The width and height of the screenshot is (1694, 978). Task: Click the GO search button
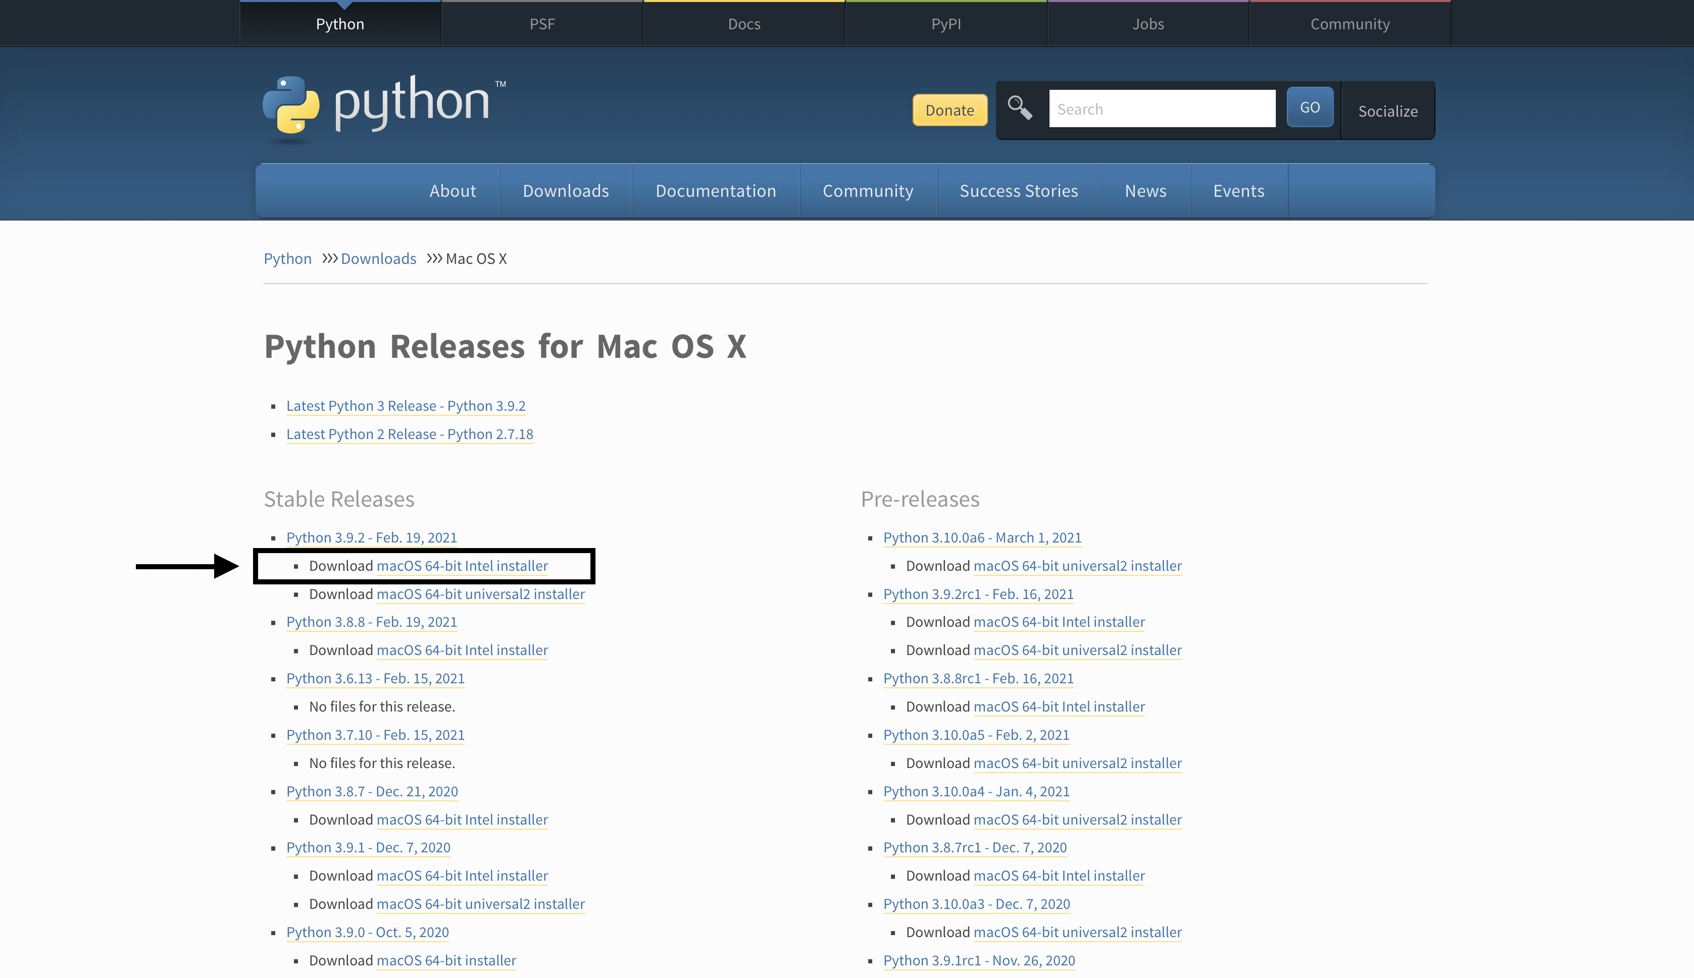pos(1310,107)
